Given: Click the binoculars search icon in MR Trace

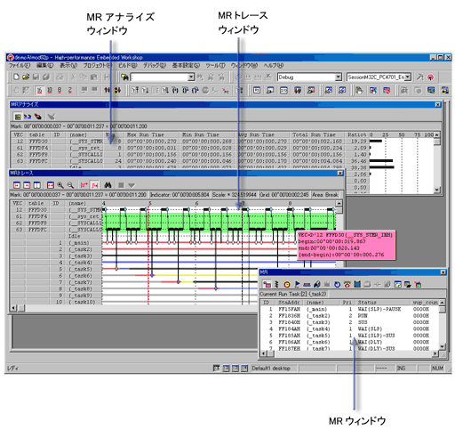Looking at the screenshot, I should click(x=108, y=185).
